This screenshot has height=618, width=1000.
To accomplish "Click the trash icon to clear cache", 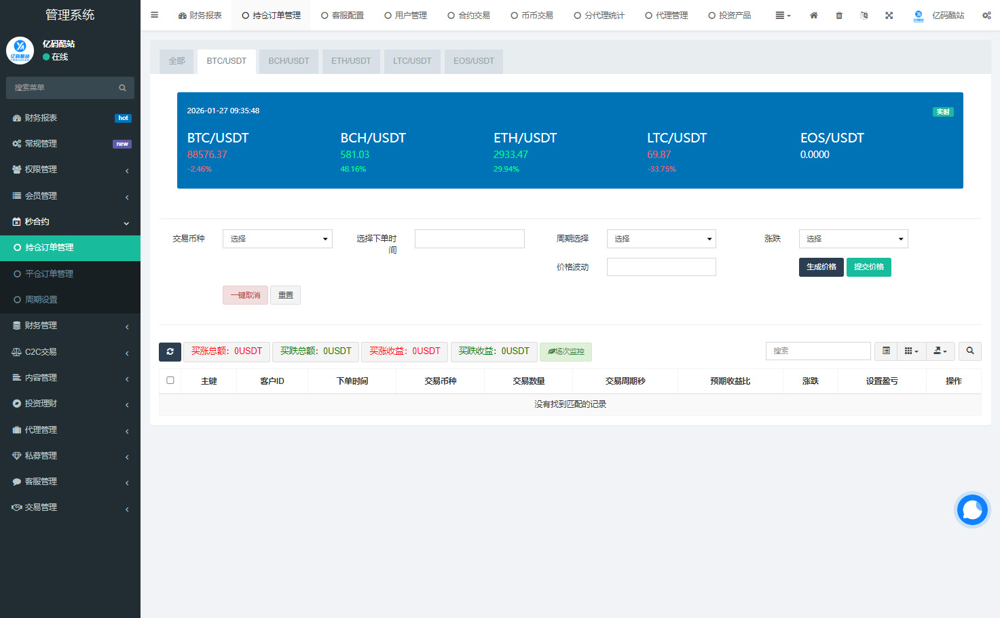I will point(839,16).
